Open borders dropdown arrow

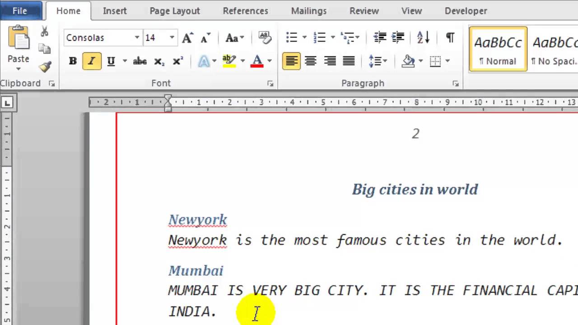(447, 61)
